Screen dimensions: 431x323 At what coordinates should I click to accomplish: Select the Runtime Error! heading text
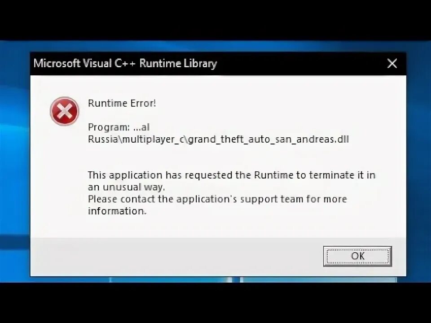pos(122,103)
